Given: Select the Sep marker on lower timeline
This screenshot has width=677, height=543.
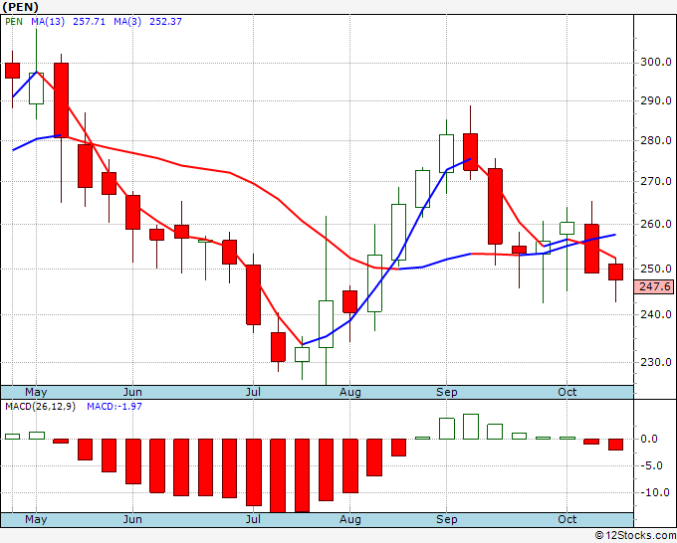Looking at the screenshot, I should coord(446,519).
